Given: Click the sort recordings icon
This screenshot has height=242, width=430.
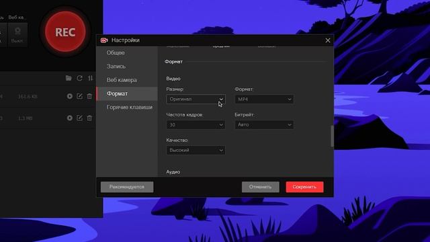Looking at the screenshot, I should tap(90, 78).
